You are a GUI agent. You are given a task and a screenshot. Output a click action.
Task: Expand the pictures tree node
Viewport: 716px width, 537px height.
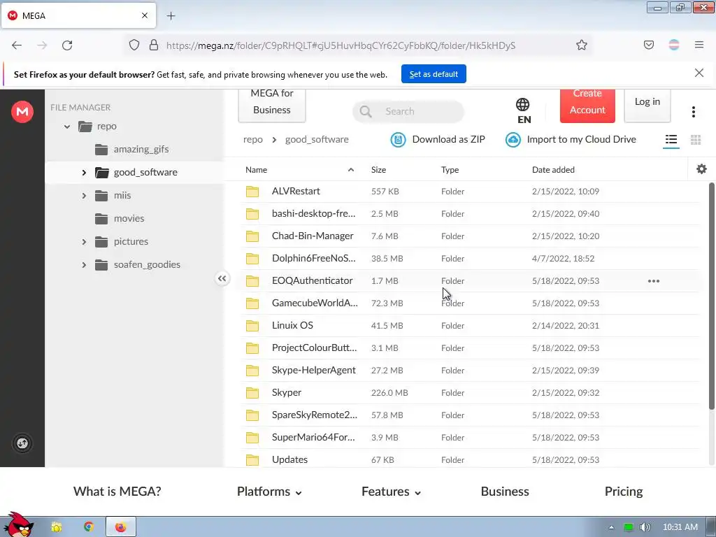pos(84,241)
